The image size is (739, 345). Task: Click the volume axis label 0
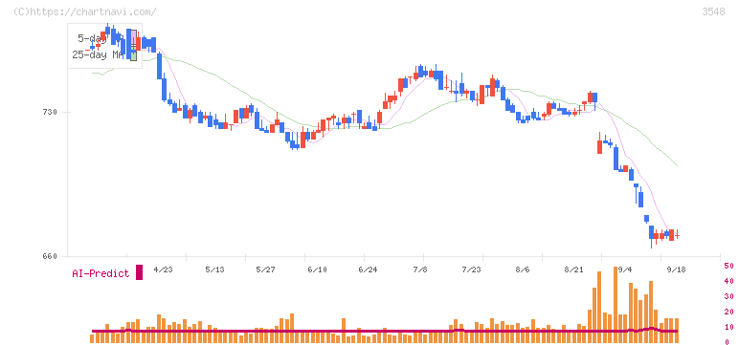727,342
